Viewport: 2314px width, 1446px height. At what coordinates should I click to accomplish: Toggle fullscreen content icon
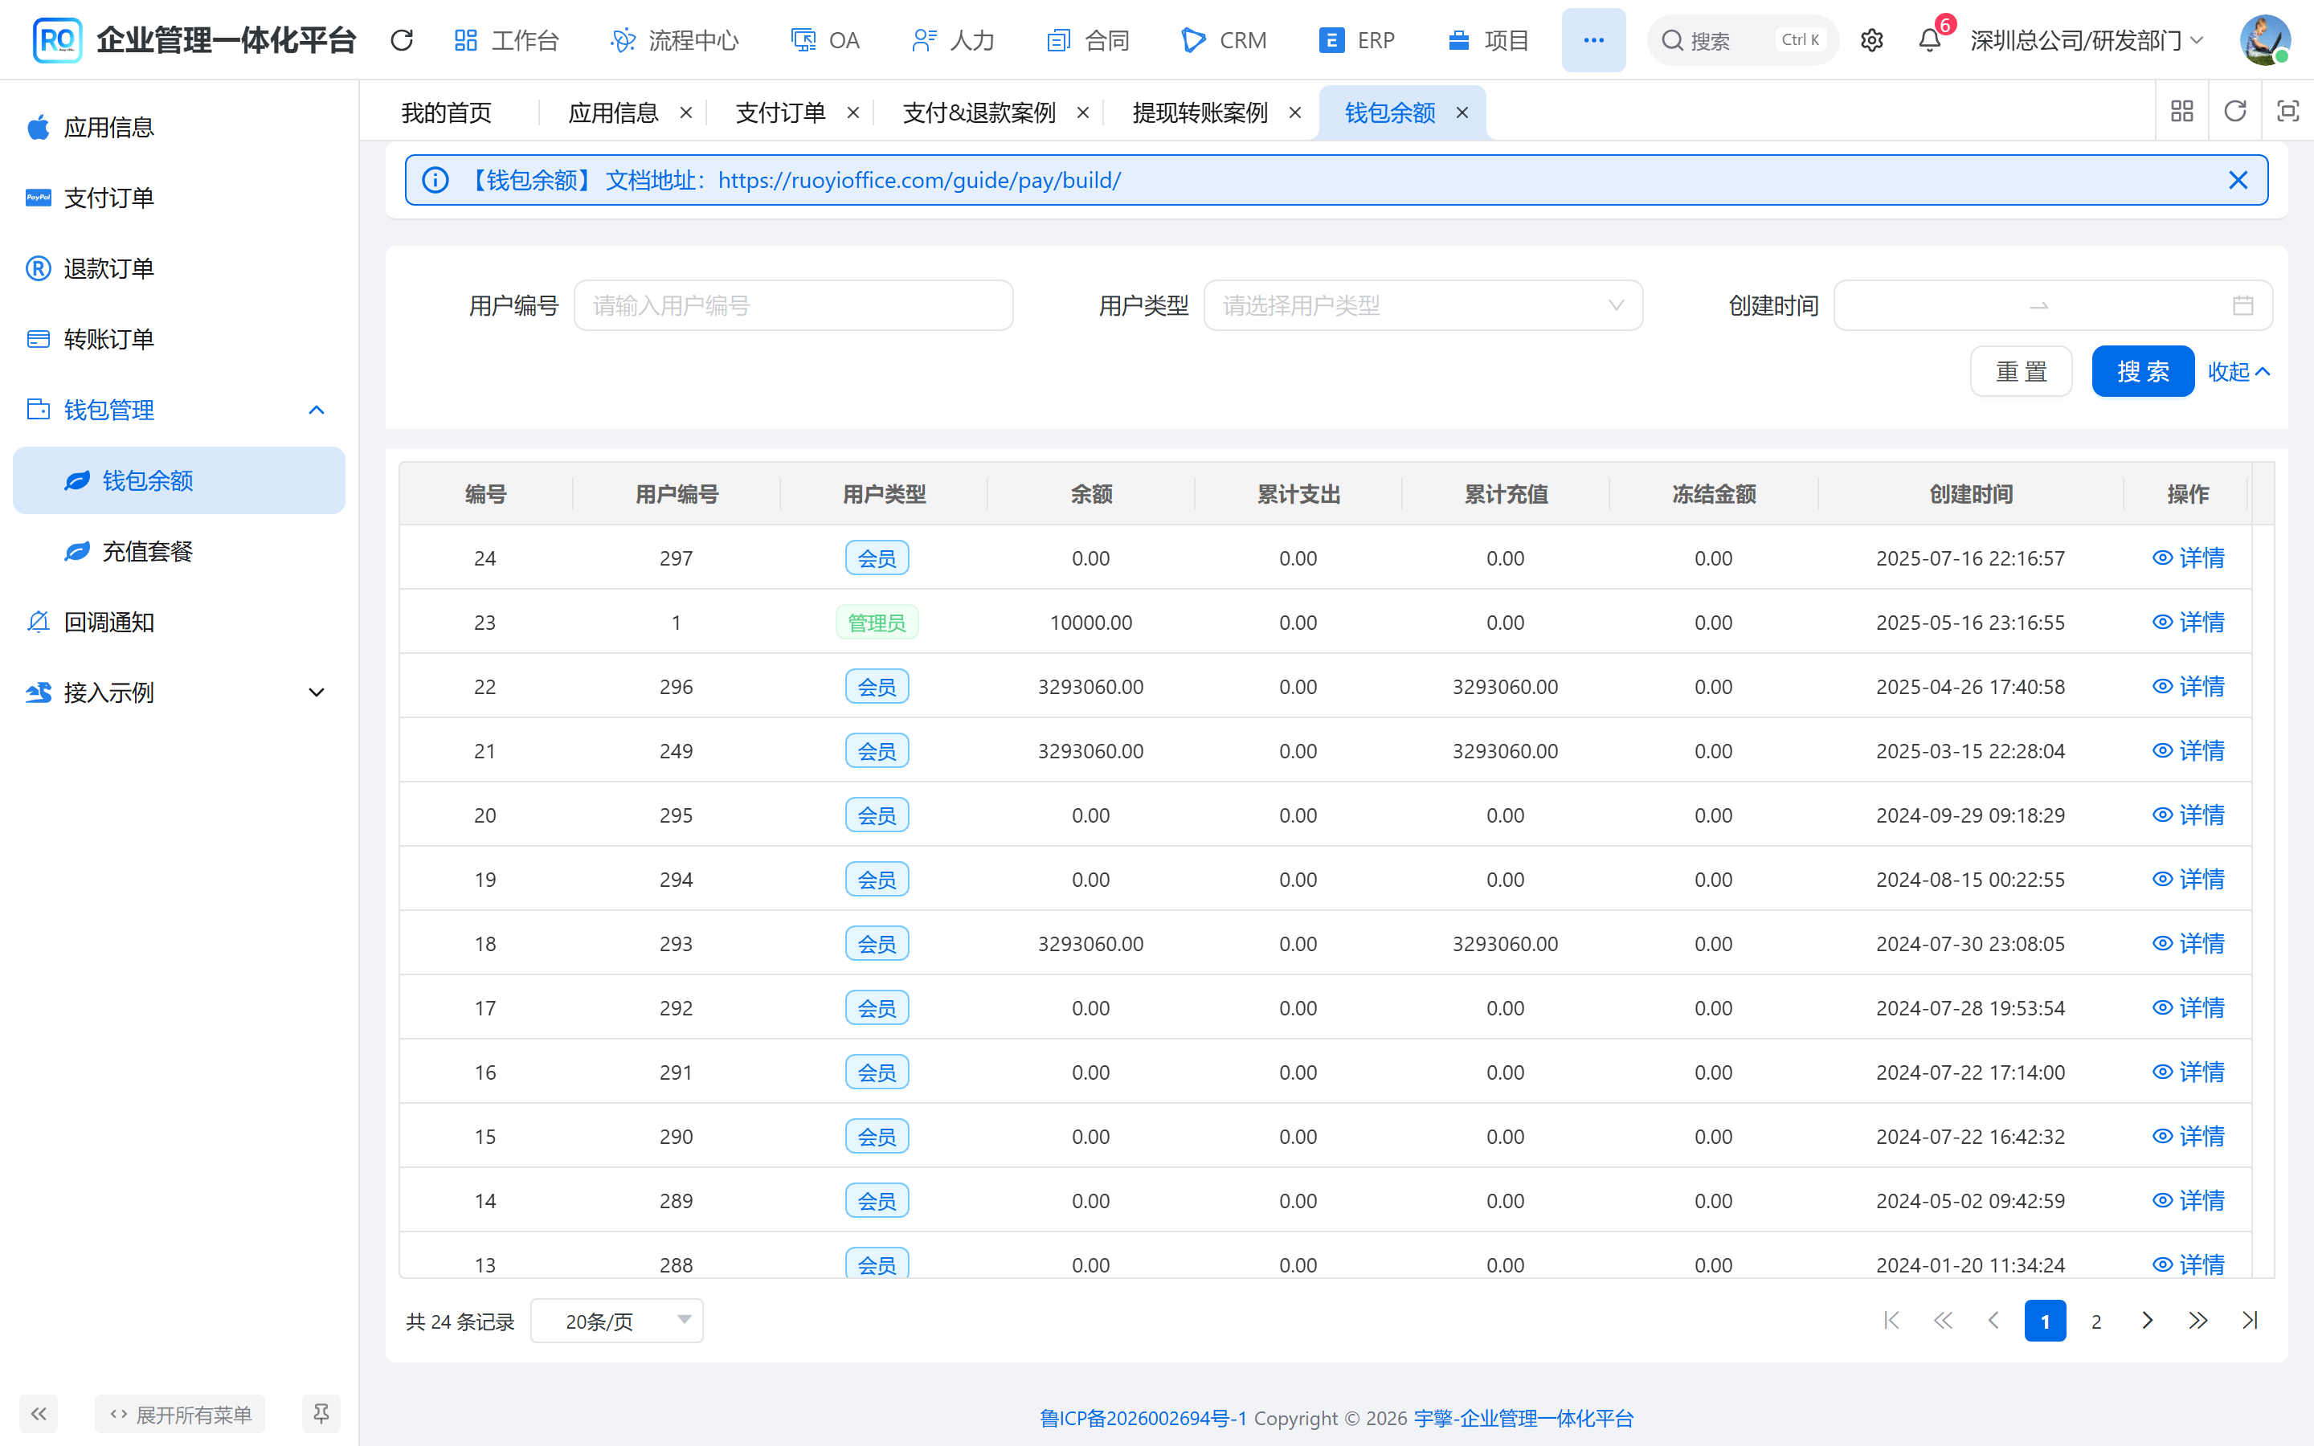(2287, 112)
